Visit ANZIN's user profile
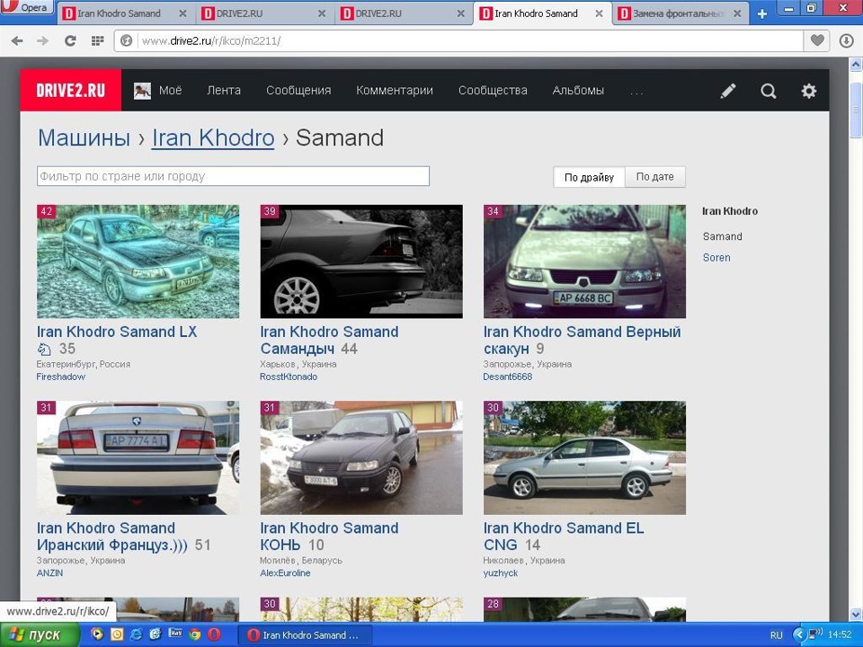The image size is (863, 647). pyautogui.click(x=49, y=572)
